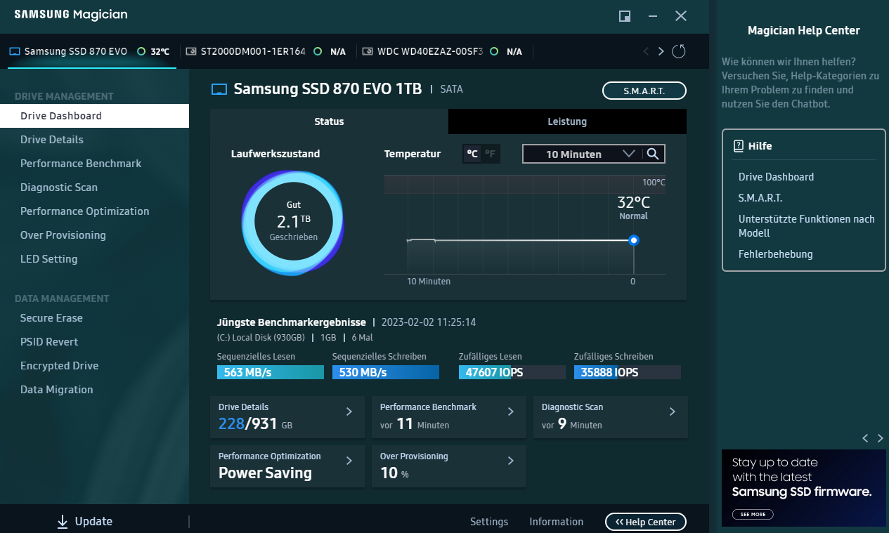Open Performance Optimization card arrow

click(x=349, y=461)
